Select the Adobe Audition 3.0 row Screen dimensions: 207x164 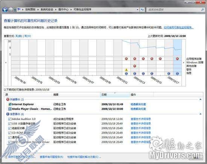pos(103,119)
